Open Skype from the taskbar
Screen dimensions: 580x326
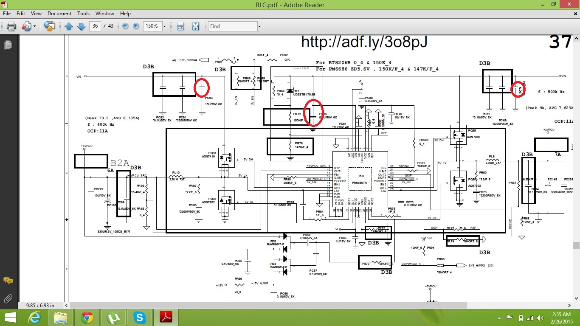pos(139,317)
